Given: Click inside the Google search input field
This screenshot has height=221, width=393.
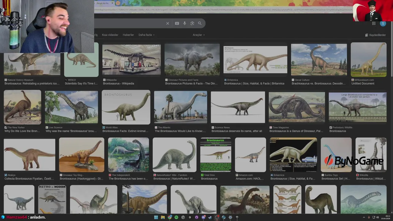Looking at the screenshot, I should (x=129, y=23).
